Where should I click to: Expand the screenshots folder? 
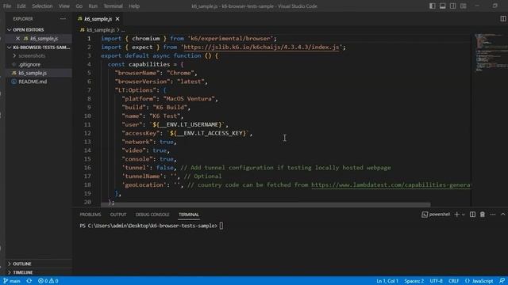(32, 56)
